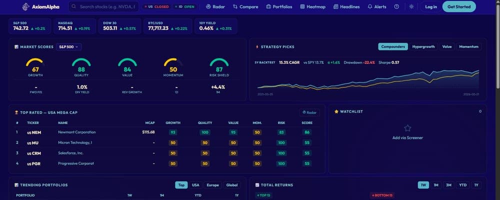Select the 3M total returns period
Image resolution: width=500 pixels, height=200 pixels.
coord(448,185)
